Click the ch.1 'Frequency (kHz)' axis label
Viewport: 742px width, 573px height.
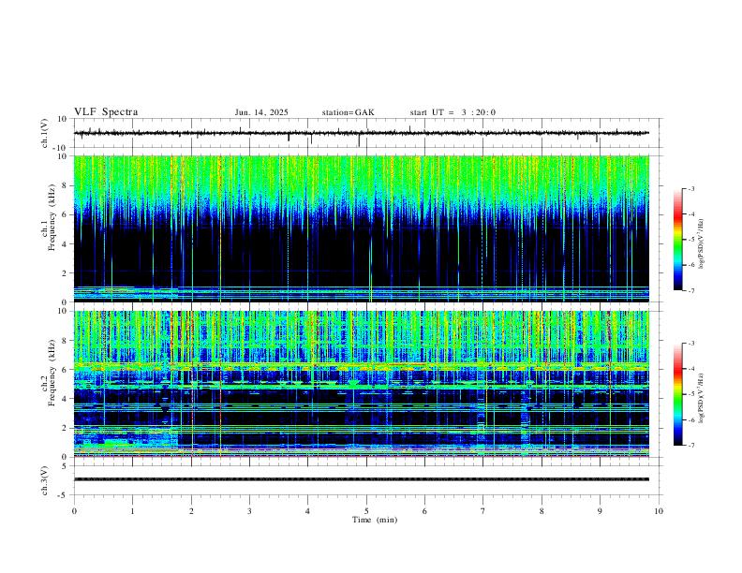click(52, 218)
